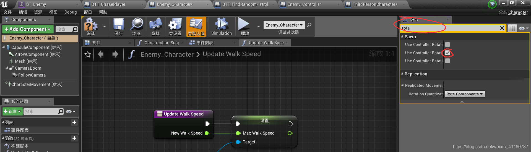The height and width of the screenshot is (152, 531).
Task: Open Class Settings (类设置)
Action: coord(175,27)
